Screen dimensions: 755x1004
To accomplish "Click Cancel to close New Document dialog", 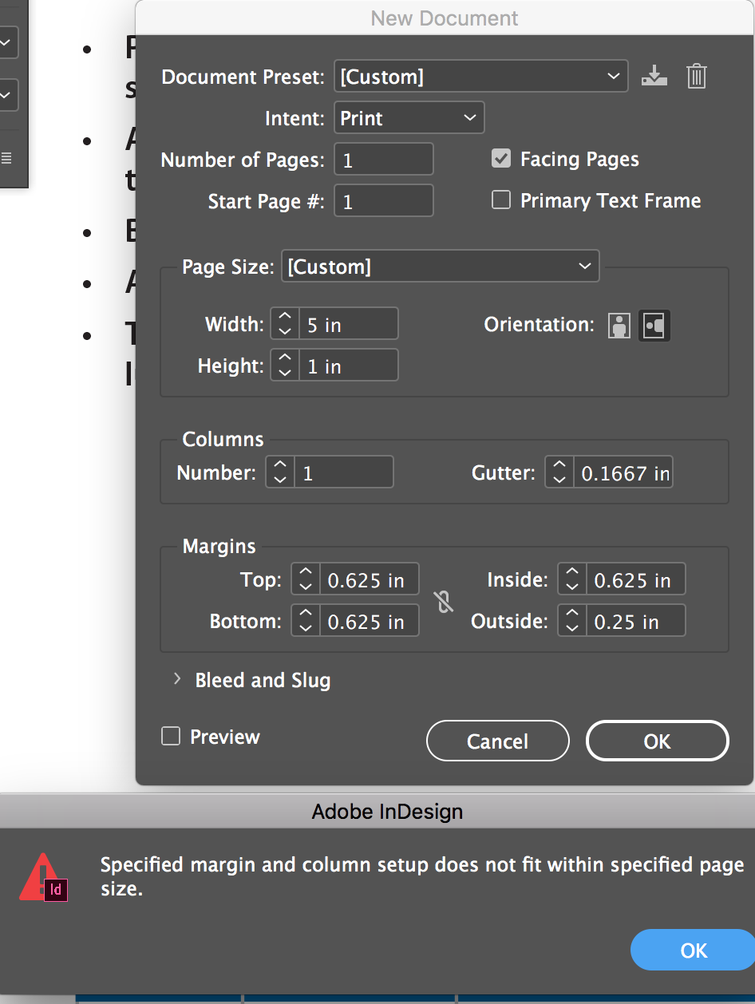I will (x=497, y=741).
